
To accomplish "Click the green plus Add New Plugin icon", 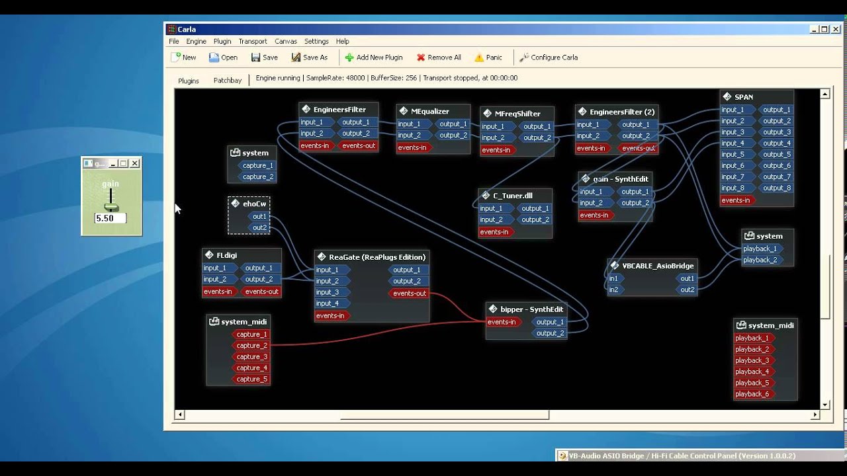I will point(349,58).
